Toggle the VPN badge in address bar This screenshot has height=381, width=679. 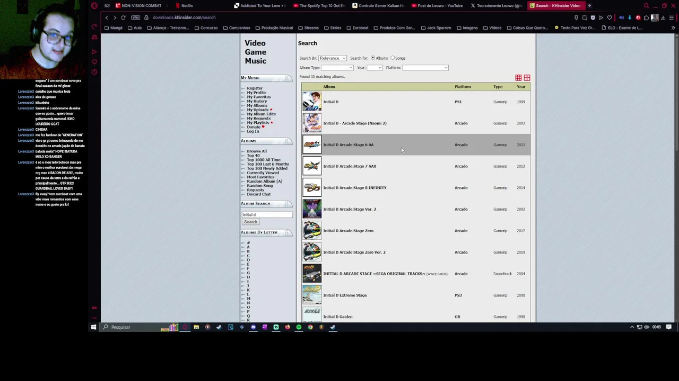(136, 17)
